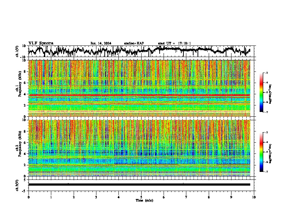Click the '9' minute tick on time axis

click(x=231, y=197)
